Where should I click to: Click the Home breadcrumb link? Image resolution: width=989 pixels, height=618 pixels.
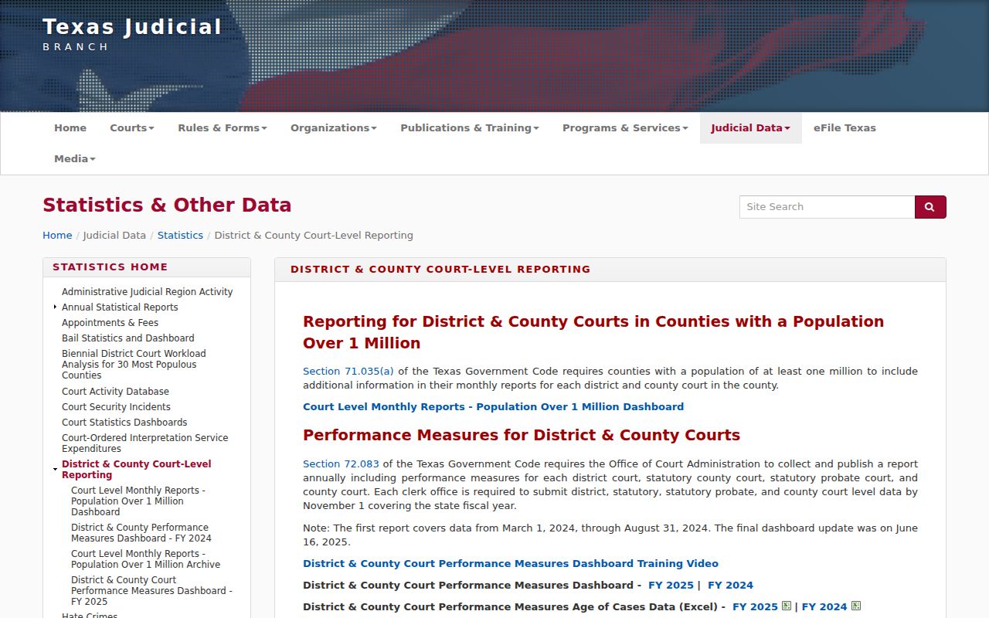(x=57, y=236)
